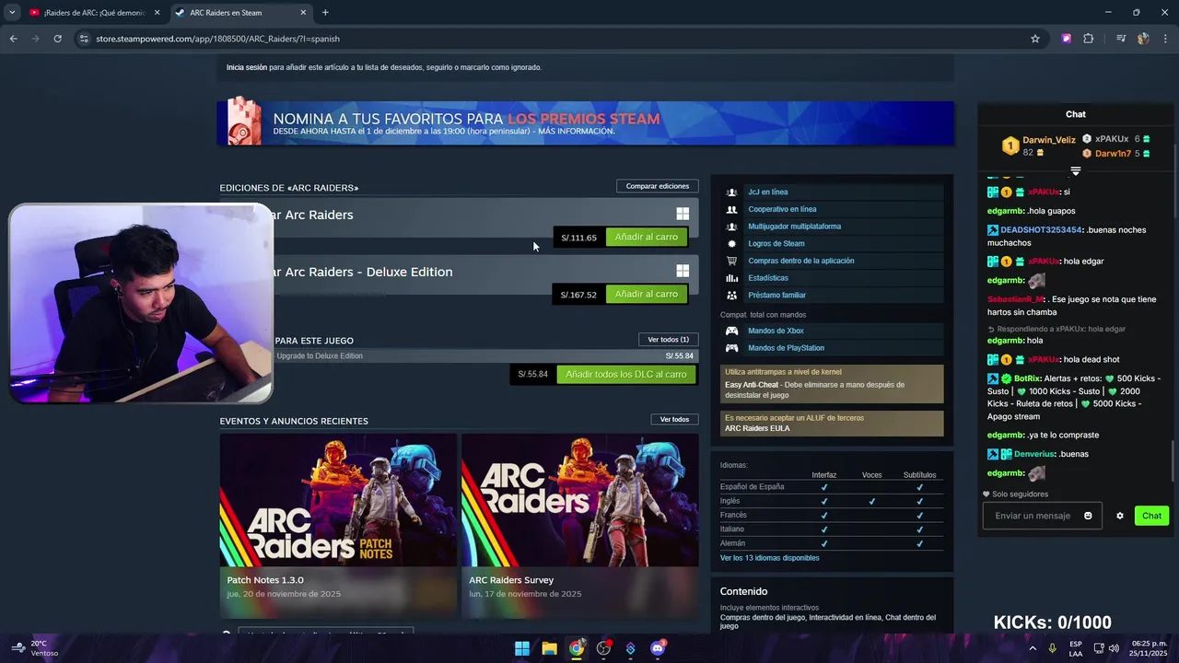Open ARC Raiders Survey announcement thumbnail

579,500
